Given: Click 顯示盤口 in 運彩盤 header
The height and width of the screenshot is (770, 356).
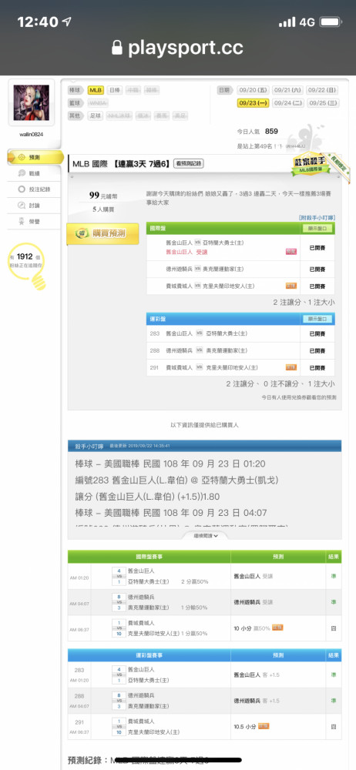Looking at the screenshot, I should point(317,319).
